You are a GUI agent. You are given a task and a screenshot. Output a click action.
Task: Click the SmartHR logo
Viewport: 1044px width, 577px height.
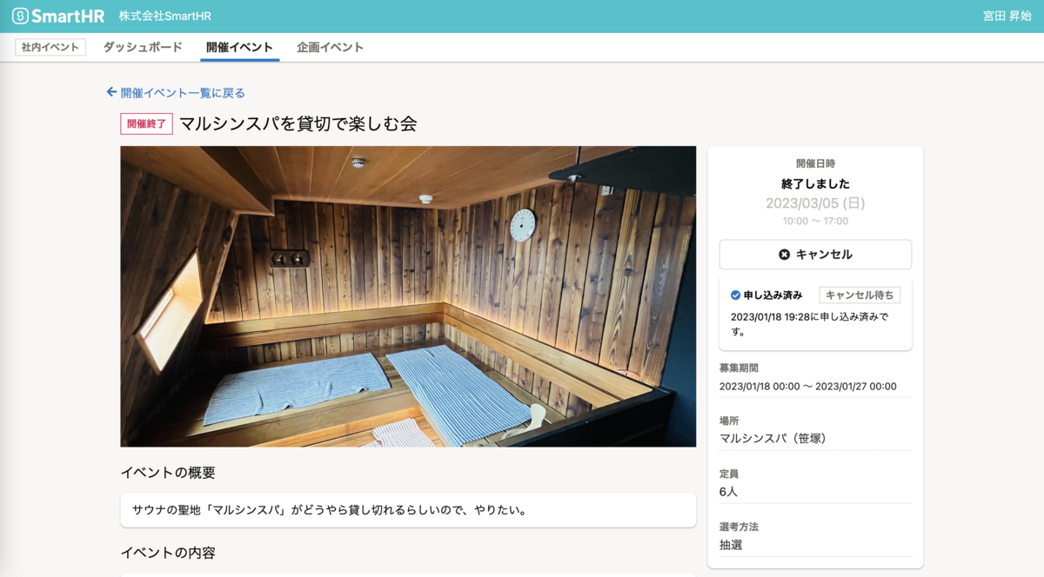58,16
